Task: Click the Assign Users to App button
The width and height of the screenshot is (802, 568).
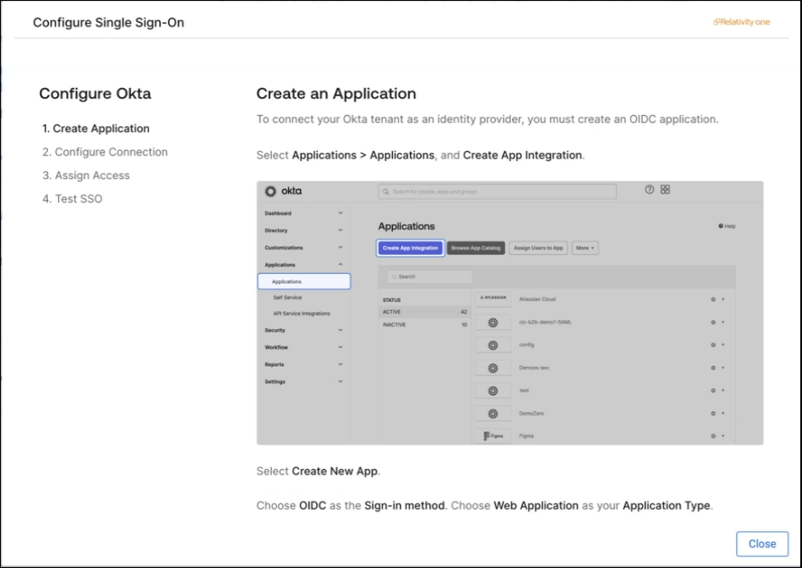Action: tap(538, 248)
